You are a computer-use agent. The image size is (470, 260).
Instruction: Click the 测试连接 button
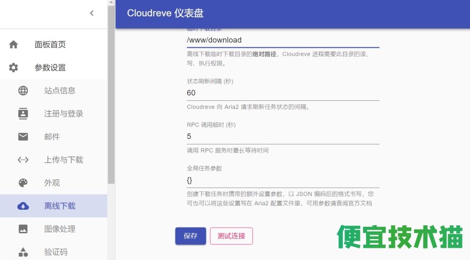231,236
